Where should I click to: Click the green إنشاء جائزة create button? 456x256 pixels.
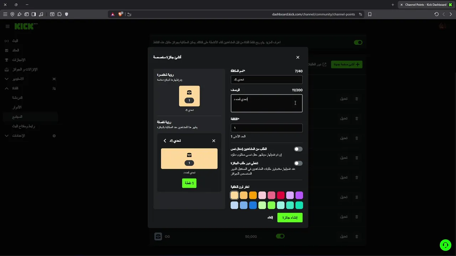290,217
